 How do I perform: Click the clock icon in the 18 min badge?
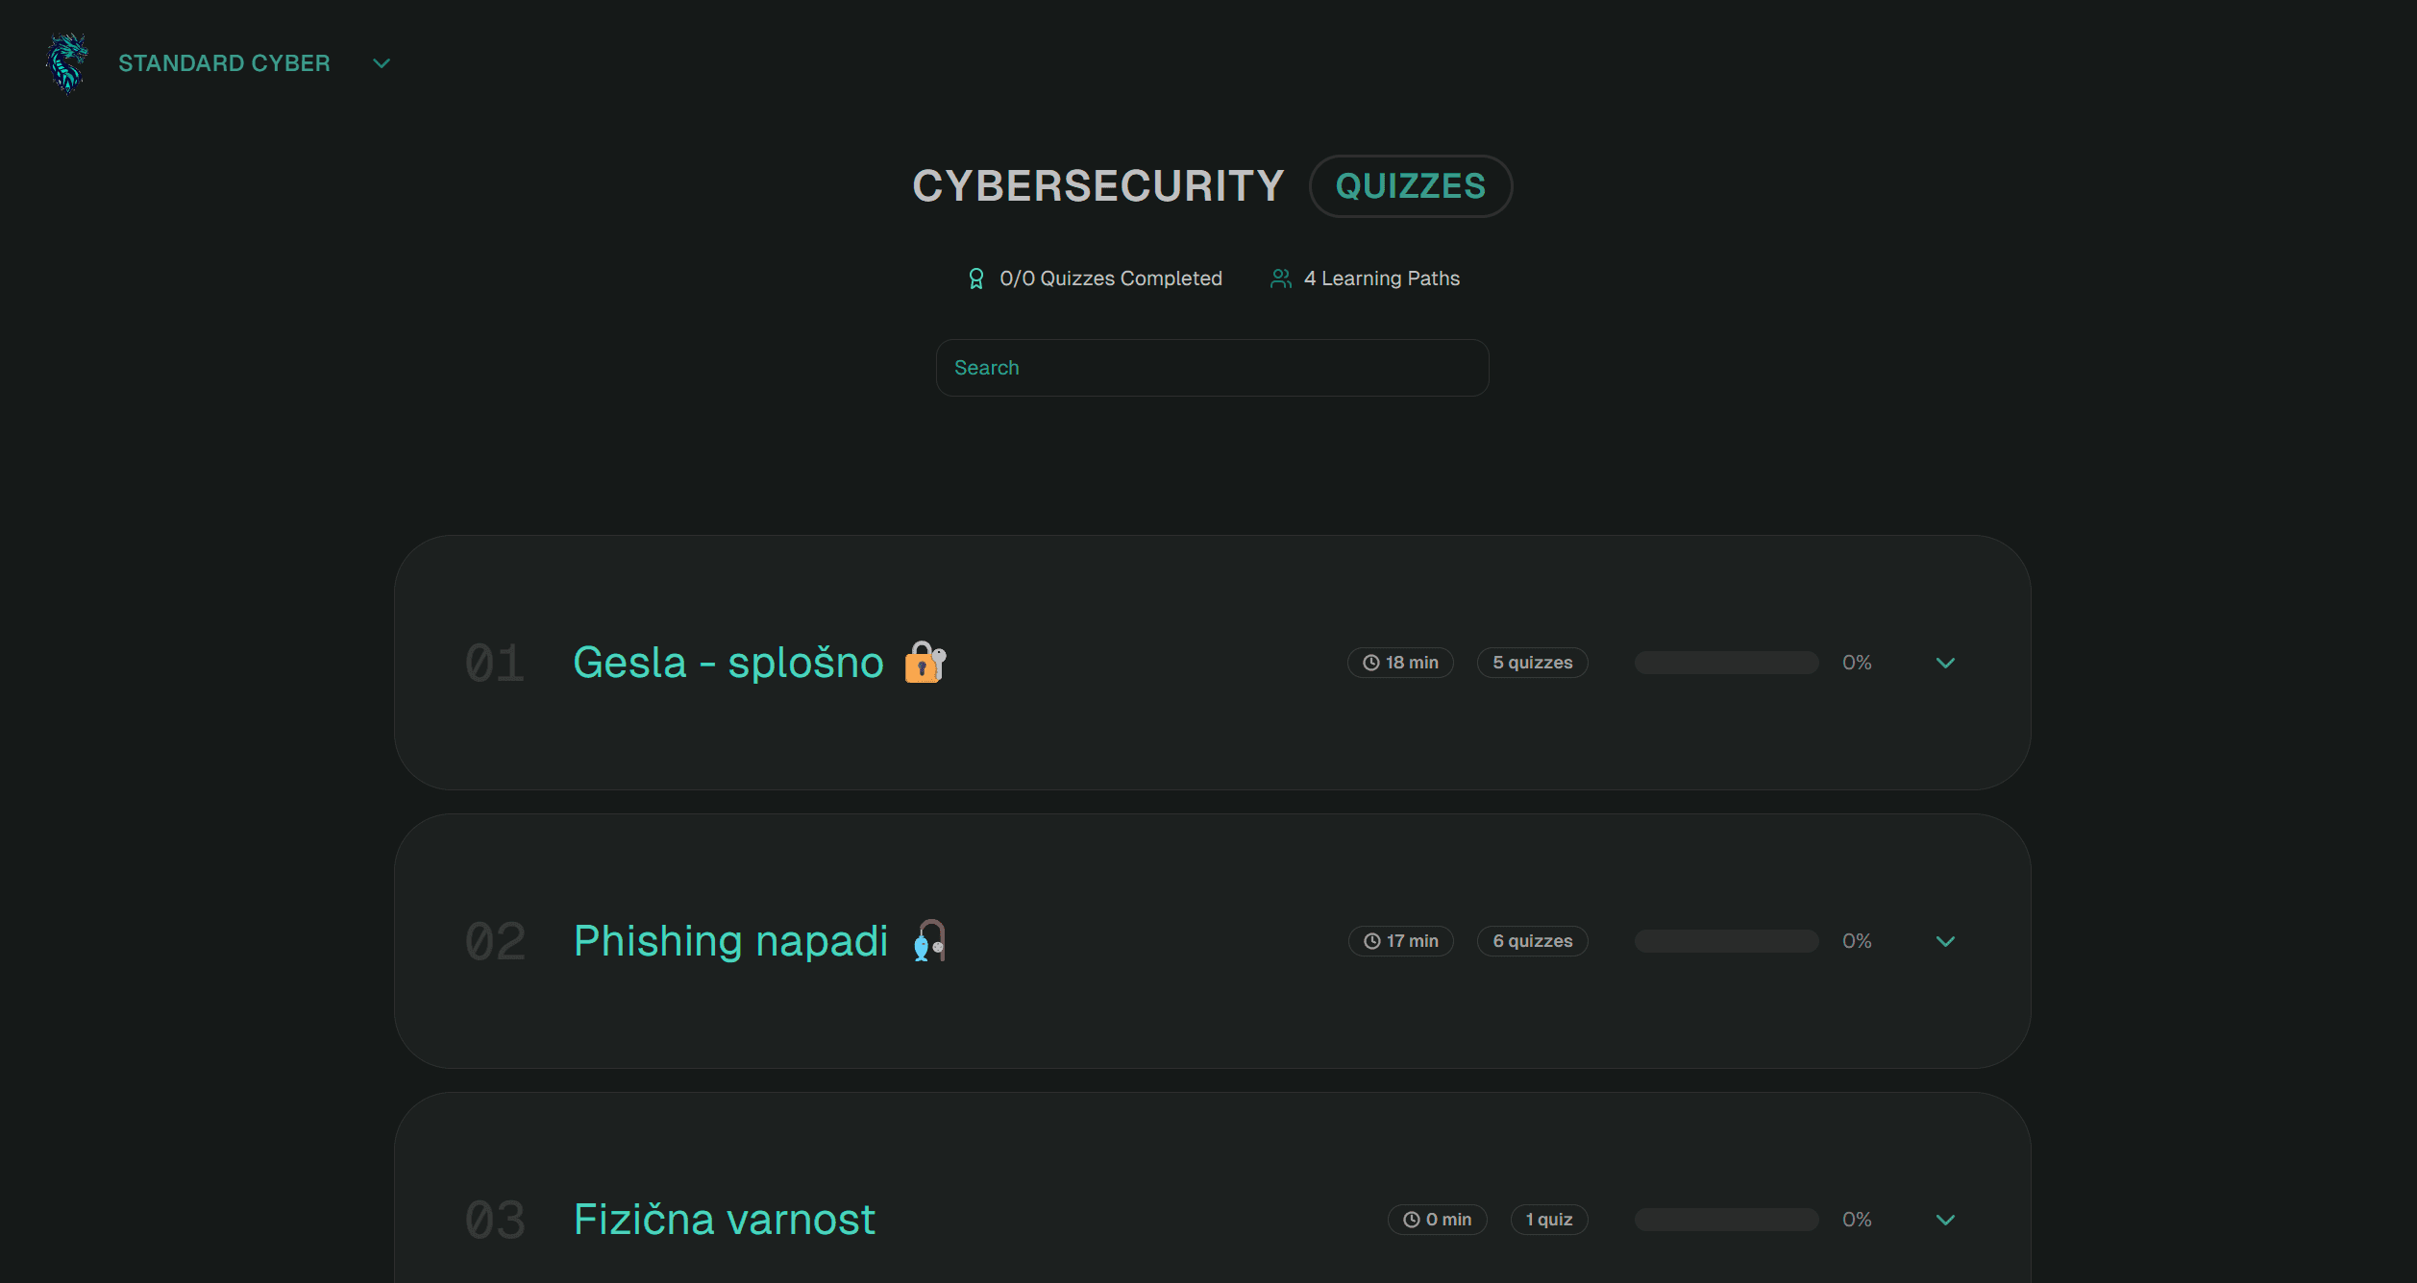pos(1371,663)
